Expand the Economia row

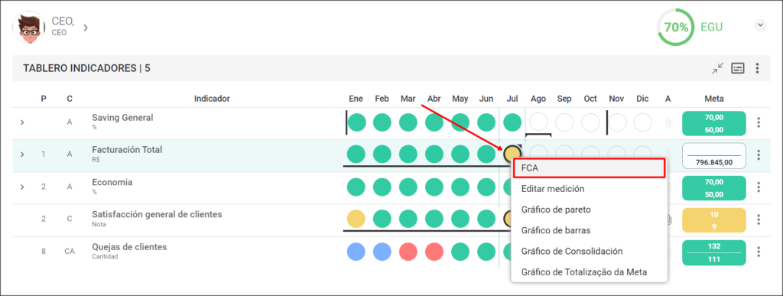pyautogui.click(x=22, y=187)
